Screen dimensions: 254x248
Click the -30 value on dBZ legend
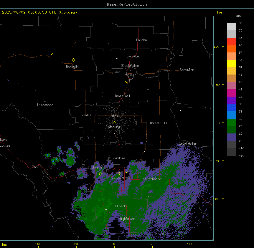[x=241, y=156]
